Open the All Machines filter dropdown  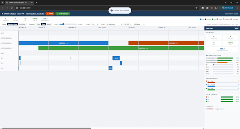coord(114,24)
